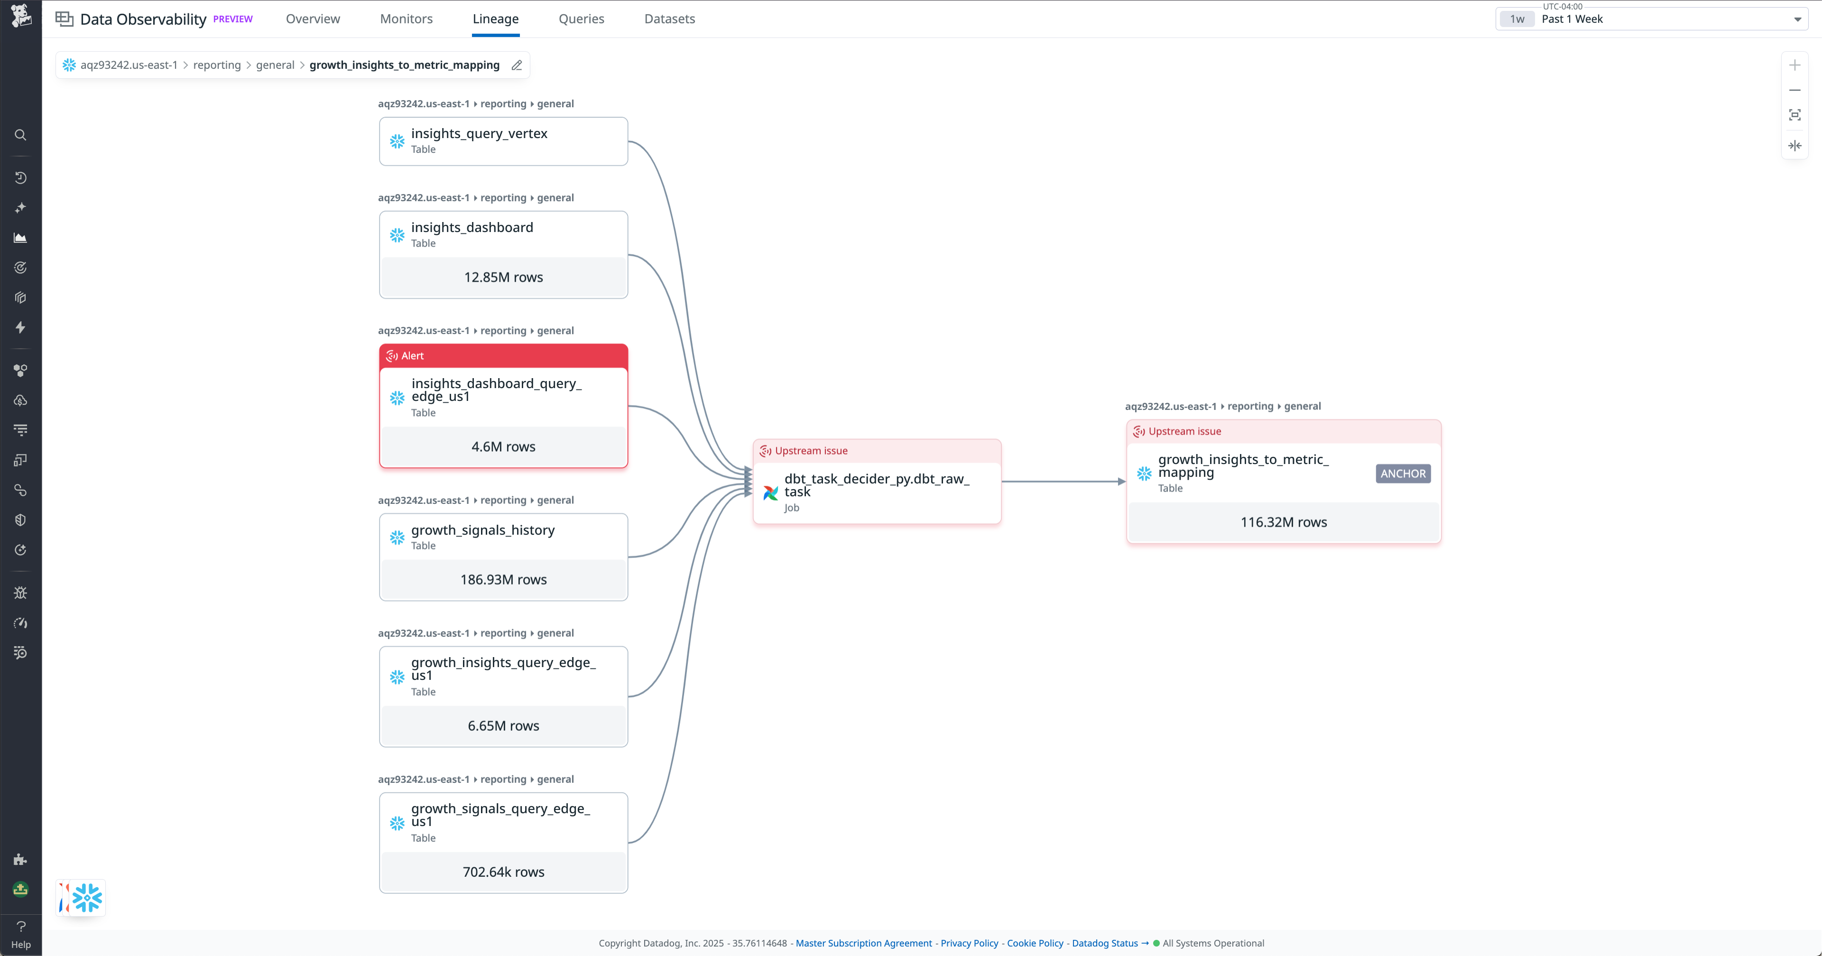Fit the lineage graph to screen
The image size is (1822, 956).
pyautogui.click(x=1796, y=114)
